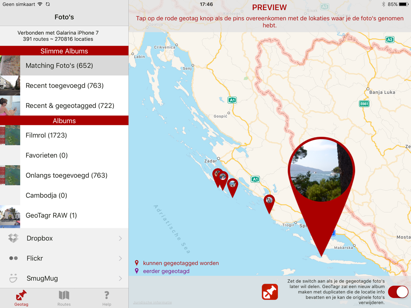
Task: Tap the Dropbox logo icon
Action: [x=13, y=238]
